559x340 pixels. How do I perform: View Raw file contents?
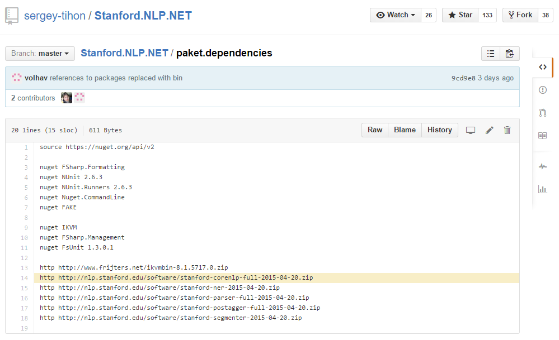[375, 130]
